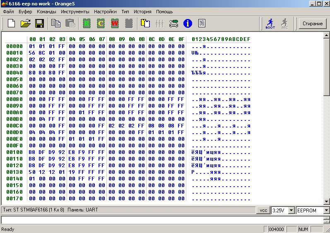Click the hex view scroll down arrow
330x233 pixels.
pos(326,202)
